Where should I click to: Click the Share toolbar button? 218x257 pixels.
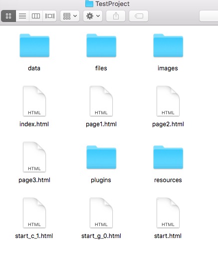116,16
